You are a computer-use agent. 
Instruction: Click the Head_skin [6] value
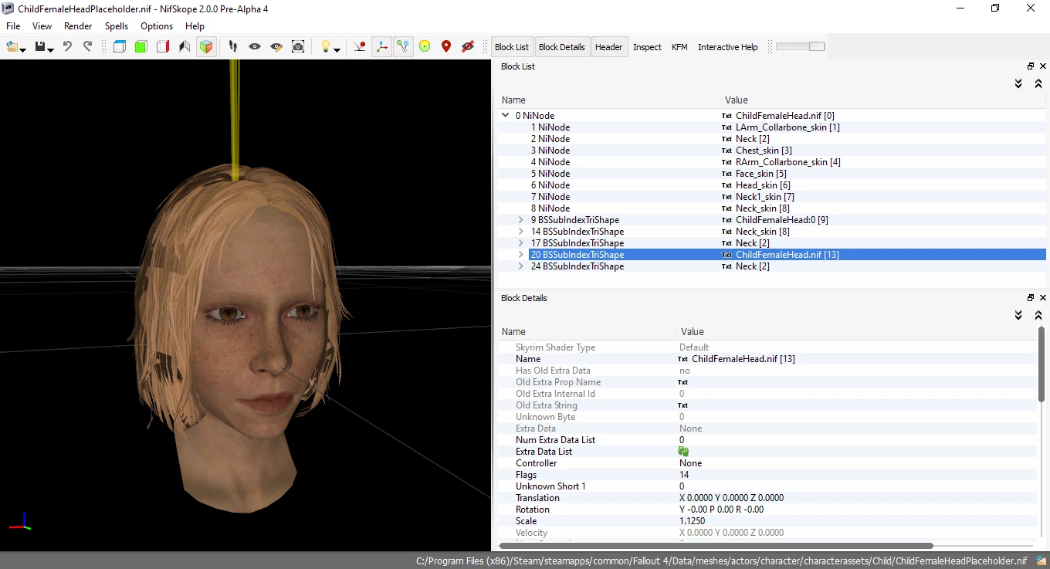[763, 185]
